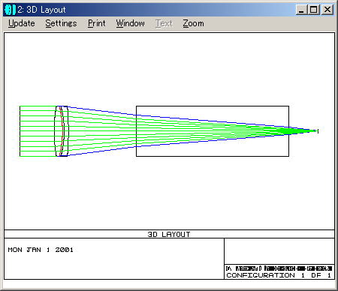Image resolution: width=338 pixels, height=291 pixels.
Task: Click the grayed-out Text menu
Action: tap(164, 23)
